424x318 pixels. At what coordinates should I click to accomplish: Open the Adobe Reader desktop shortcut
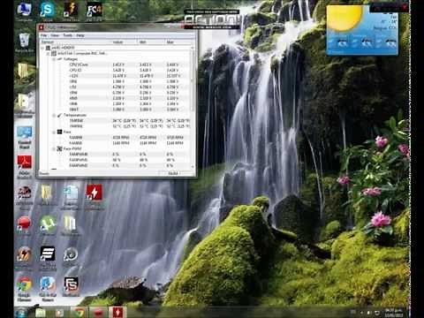click(x=24, y=167)
